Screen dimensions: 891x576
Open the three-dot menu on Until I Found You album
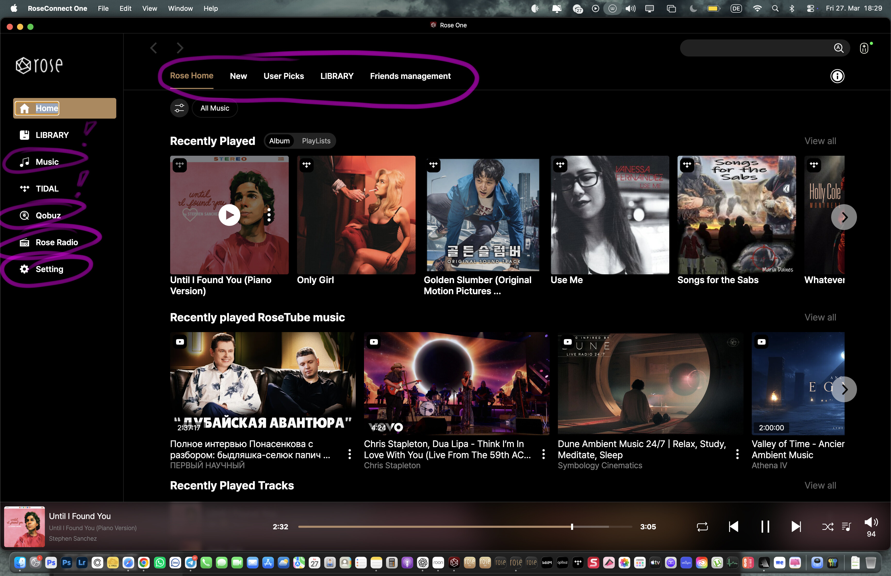click(x=269, y=215)
